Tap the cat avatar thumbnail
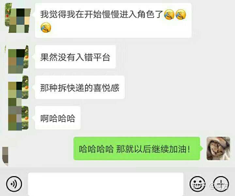The image size is (235, 196). (218, 148)
